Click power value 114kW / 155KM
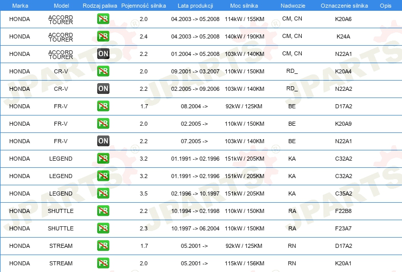 (244, 19)
